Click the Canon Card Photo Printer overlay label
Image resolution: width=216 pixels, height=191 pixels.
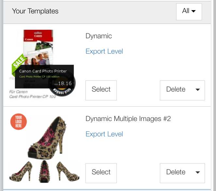(43, 71)
